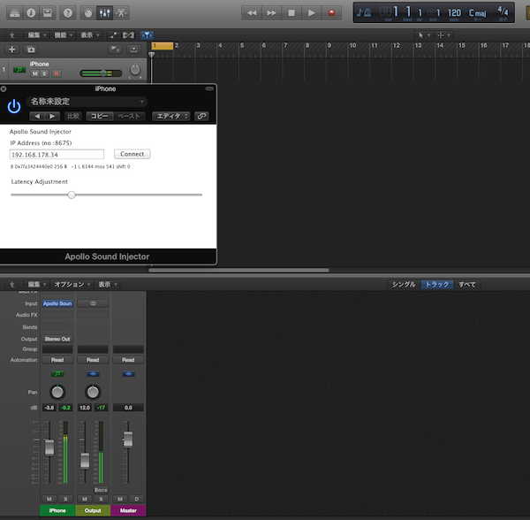
Task: Click the play transport button
Action: point(311,13)
